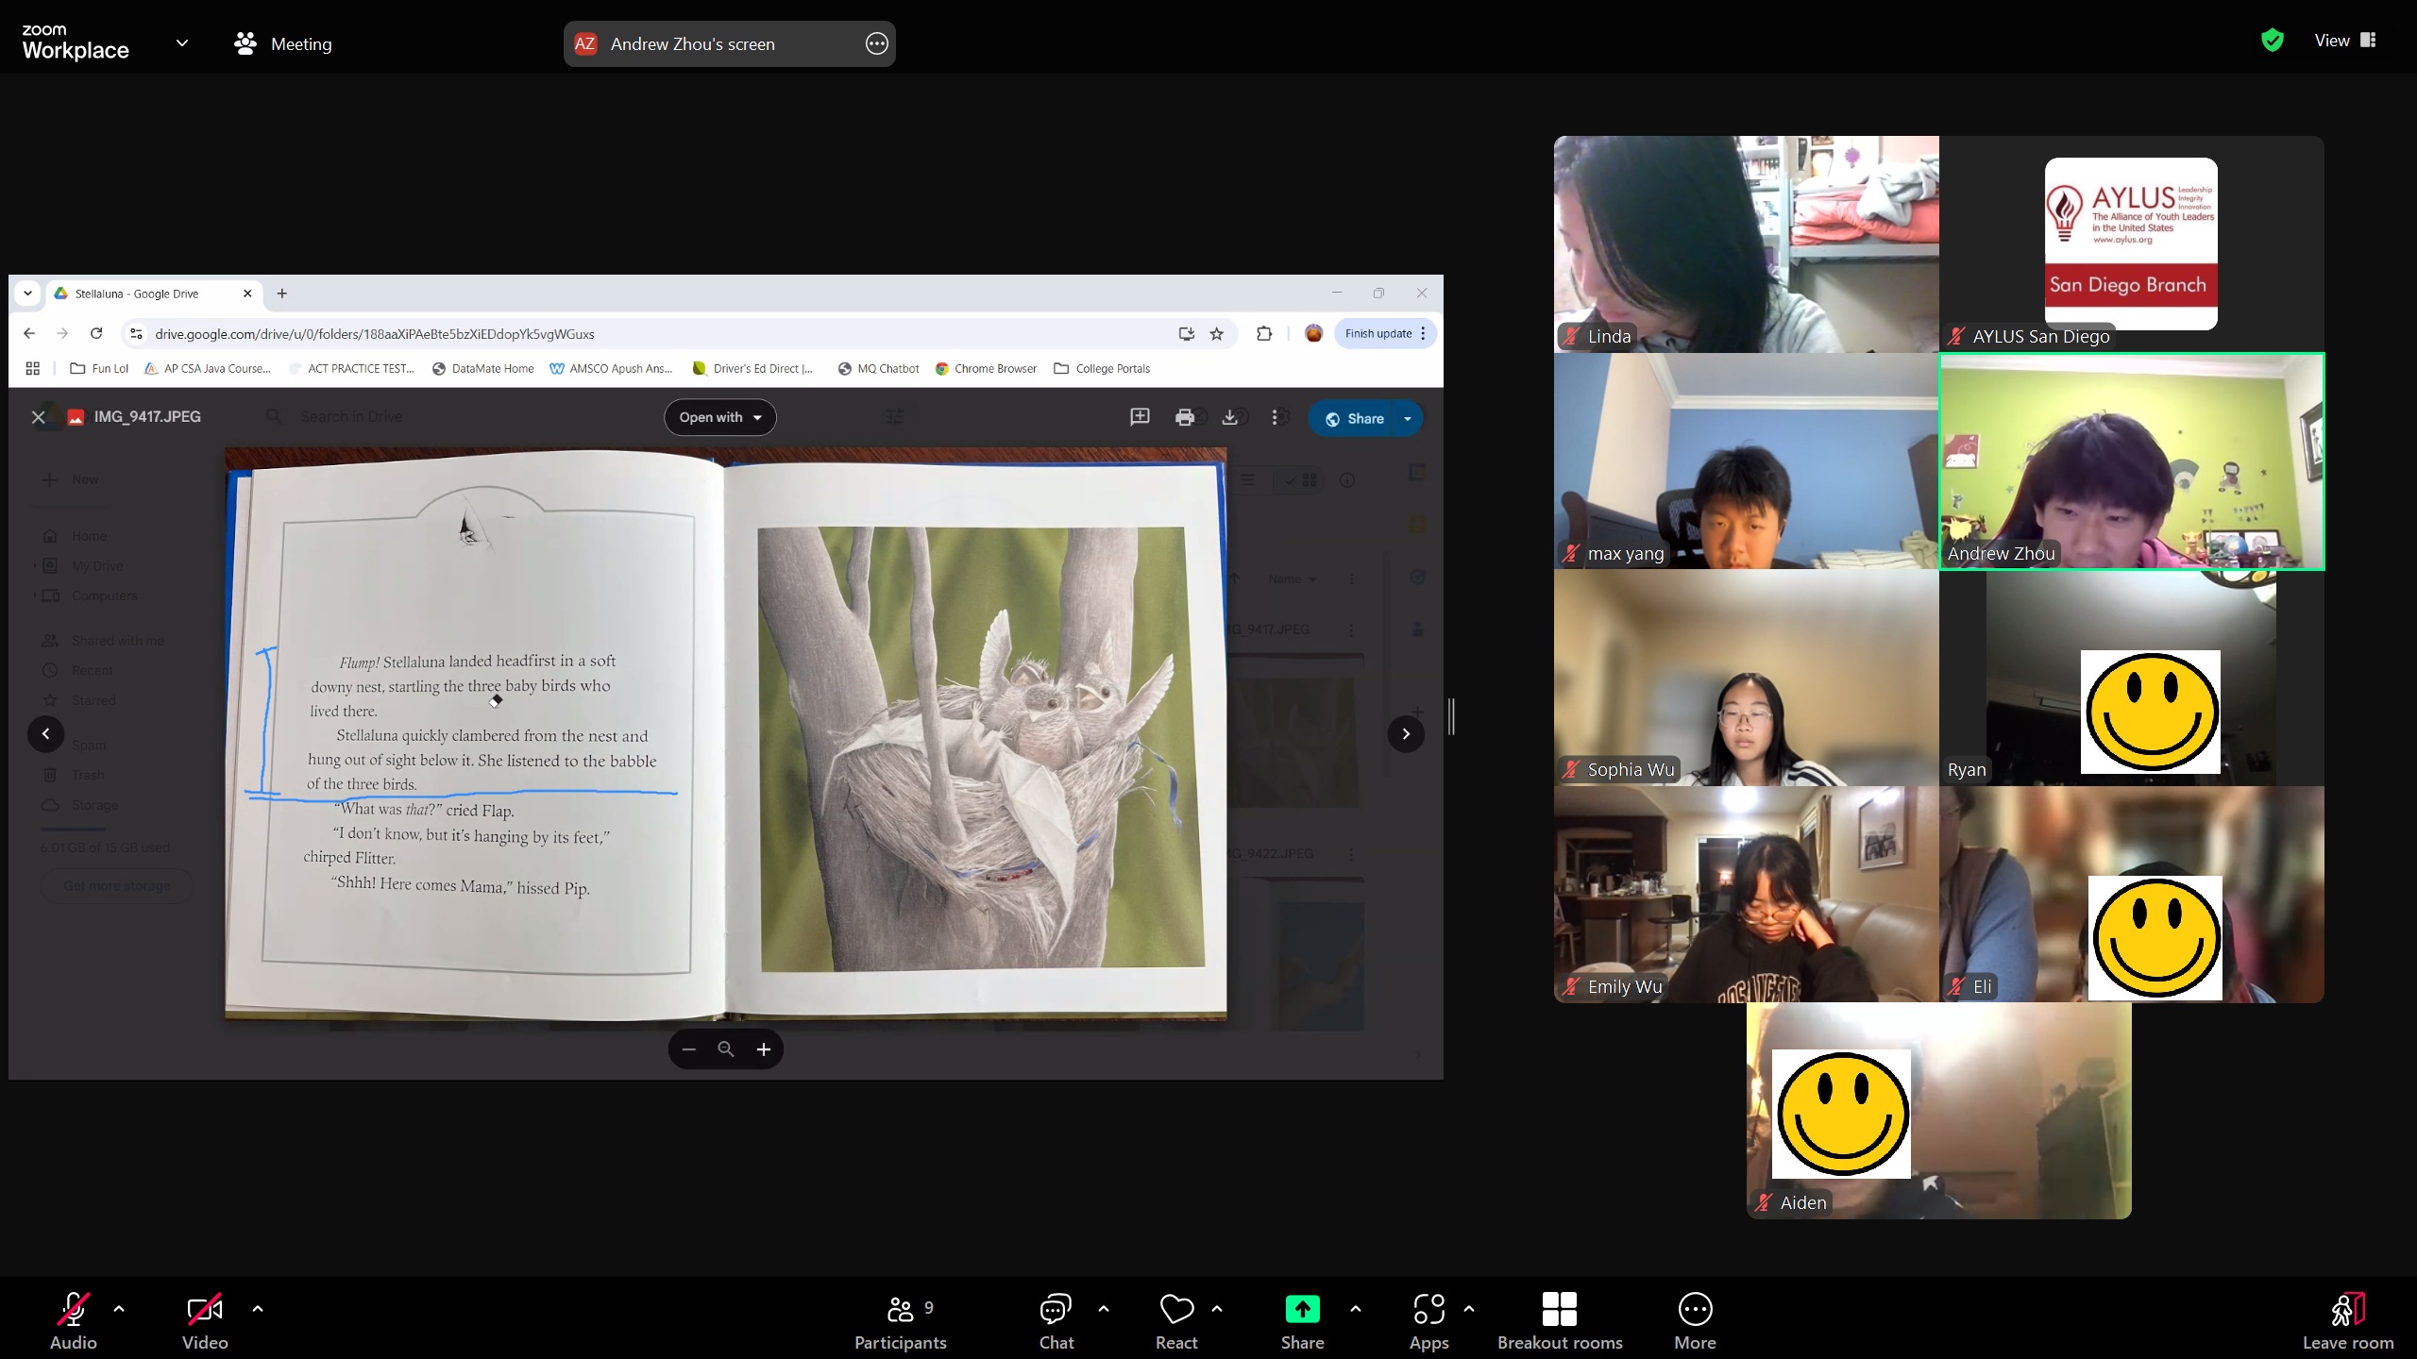Click the Chrome profile avatar
This screenshot has height=1359, width=2417.
[1313, 333]
